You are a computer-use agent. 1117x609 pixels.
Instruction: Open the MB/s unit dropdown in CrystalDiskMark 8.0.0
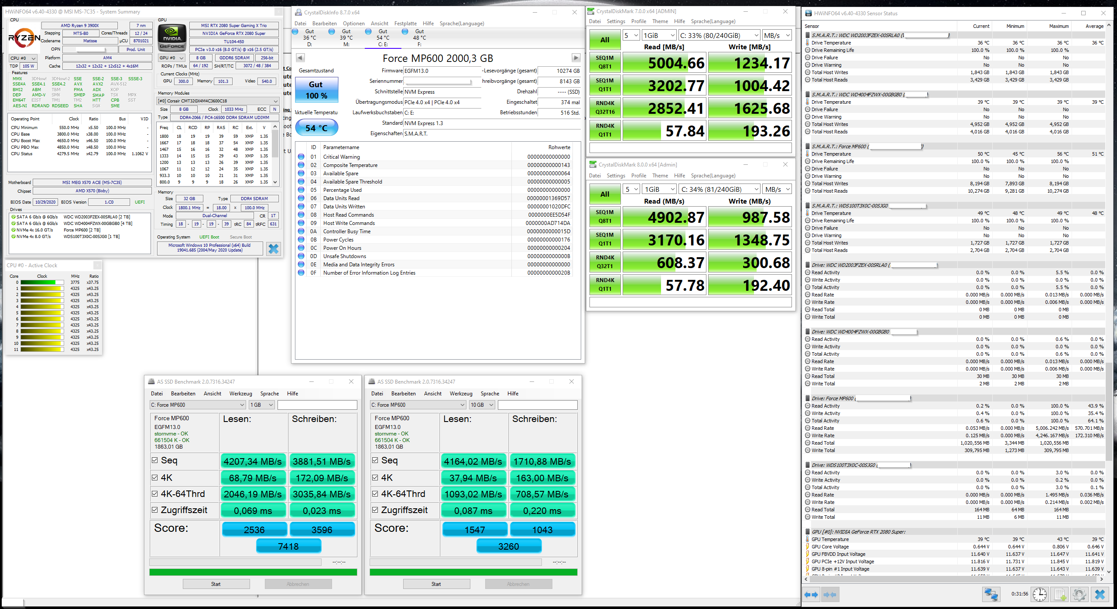(778, 189)
